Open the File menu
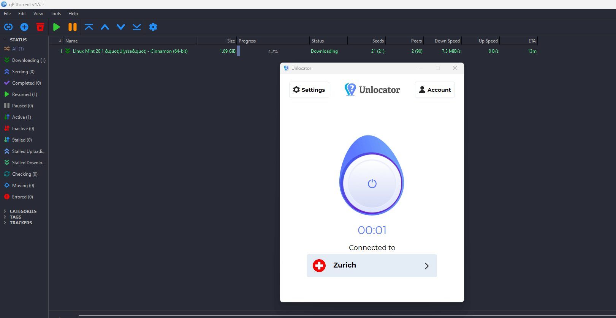This screenshot has width=616, height=318. point(7,14)
